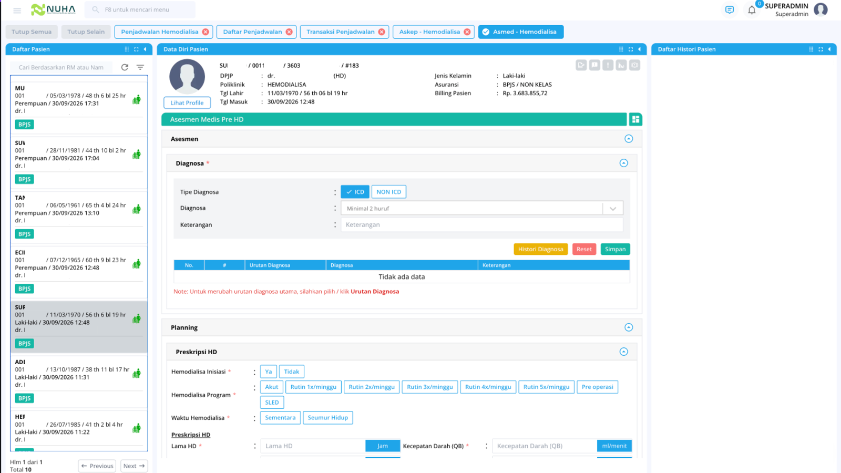841x473 pixels.
Task: Switch to Penjadwalan Hemodialisa tab
Action: point(160,32)
